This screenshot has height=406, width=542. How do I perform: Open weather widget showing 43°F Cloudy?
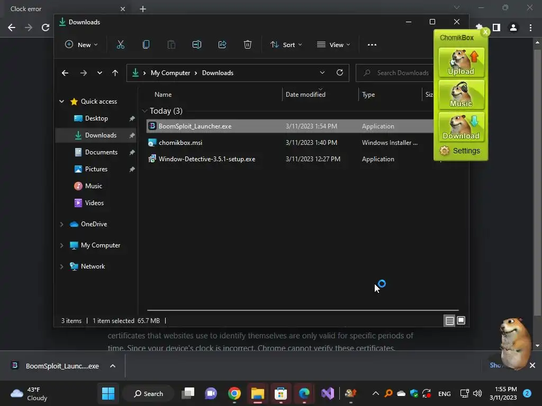click(x=30, y=393)
